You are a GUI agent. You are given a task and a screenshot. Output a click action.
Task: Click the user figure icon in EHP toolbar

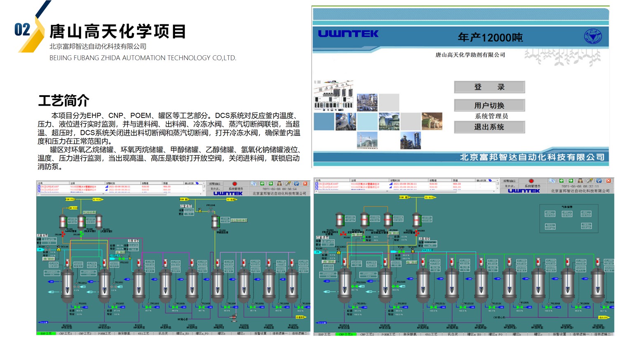[x=279, y=183]
